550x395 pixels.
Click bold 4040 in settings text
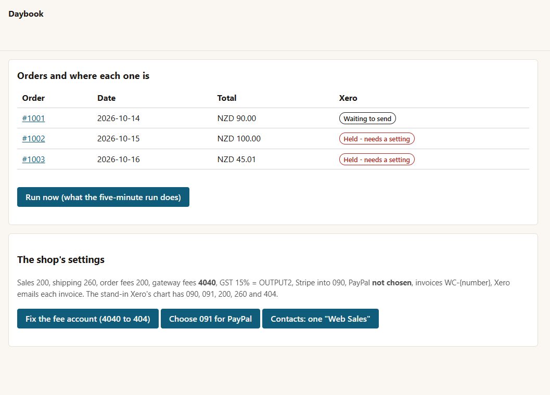click(x=207, y=283)
